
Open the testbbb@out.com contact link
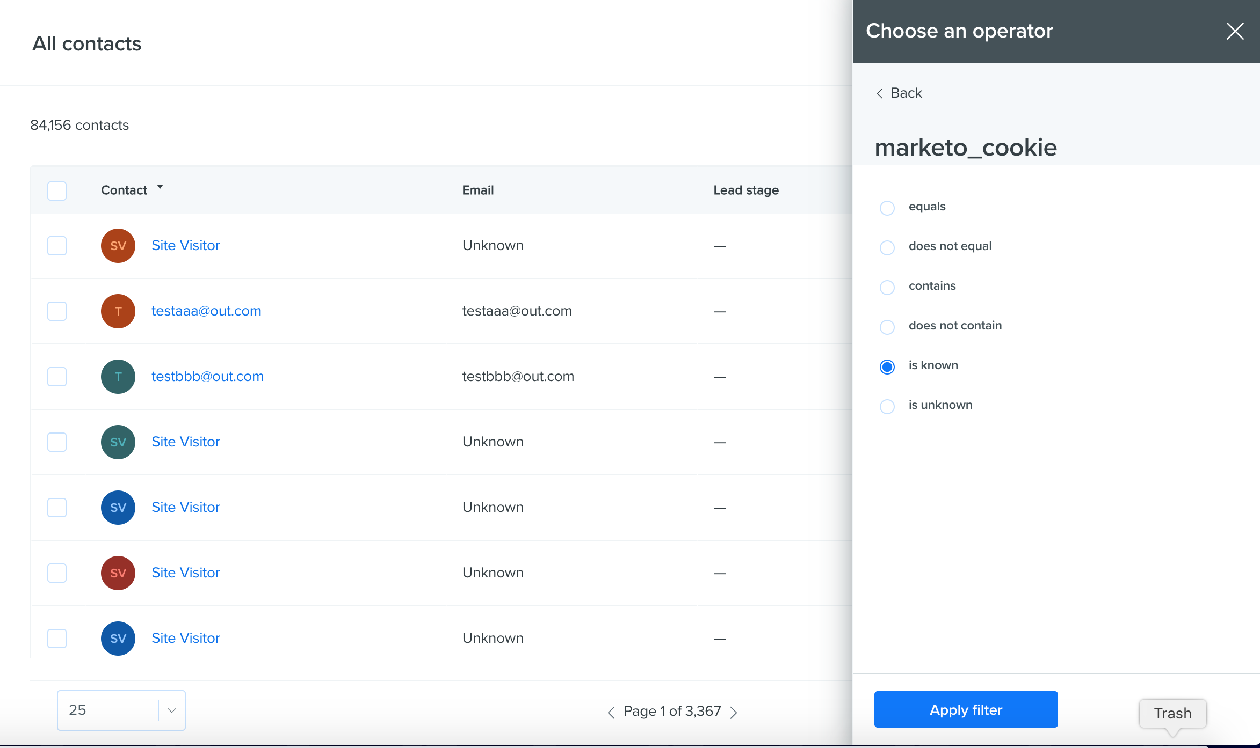point(207,376)
